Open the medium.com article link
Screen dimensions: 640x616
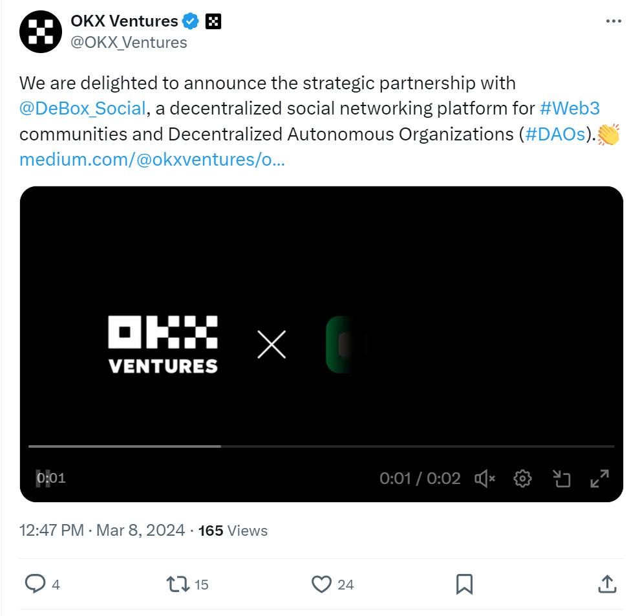pos(151,160)
